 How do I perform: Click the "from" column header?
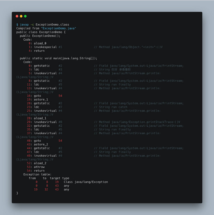coord(32,178)
